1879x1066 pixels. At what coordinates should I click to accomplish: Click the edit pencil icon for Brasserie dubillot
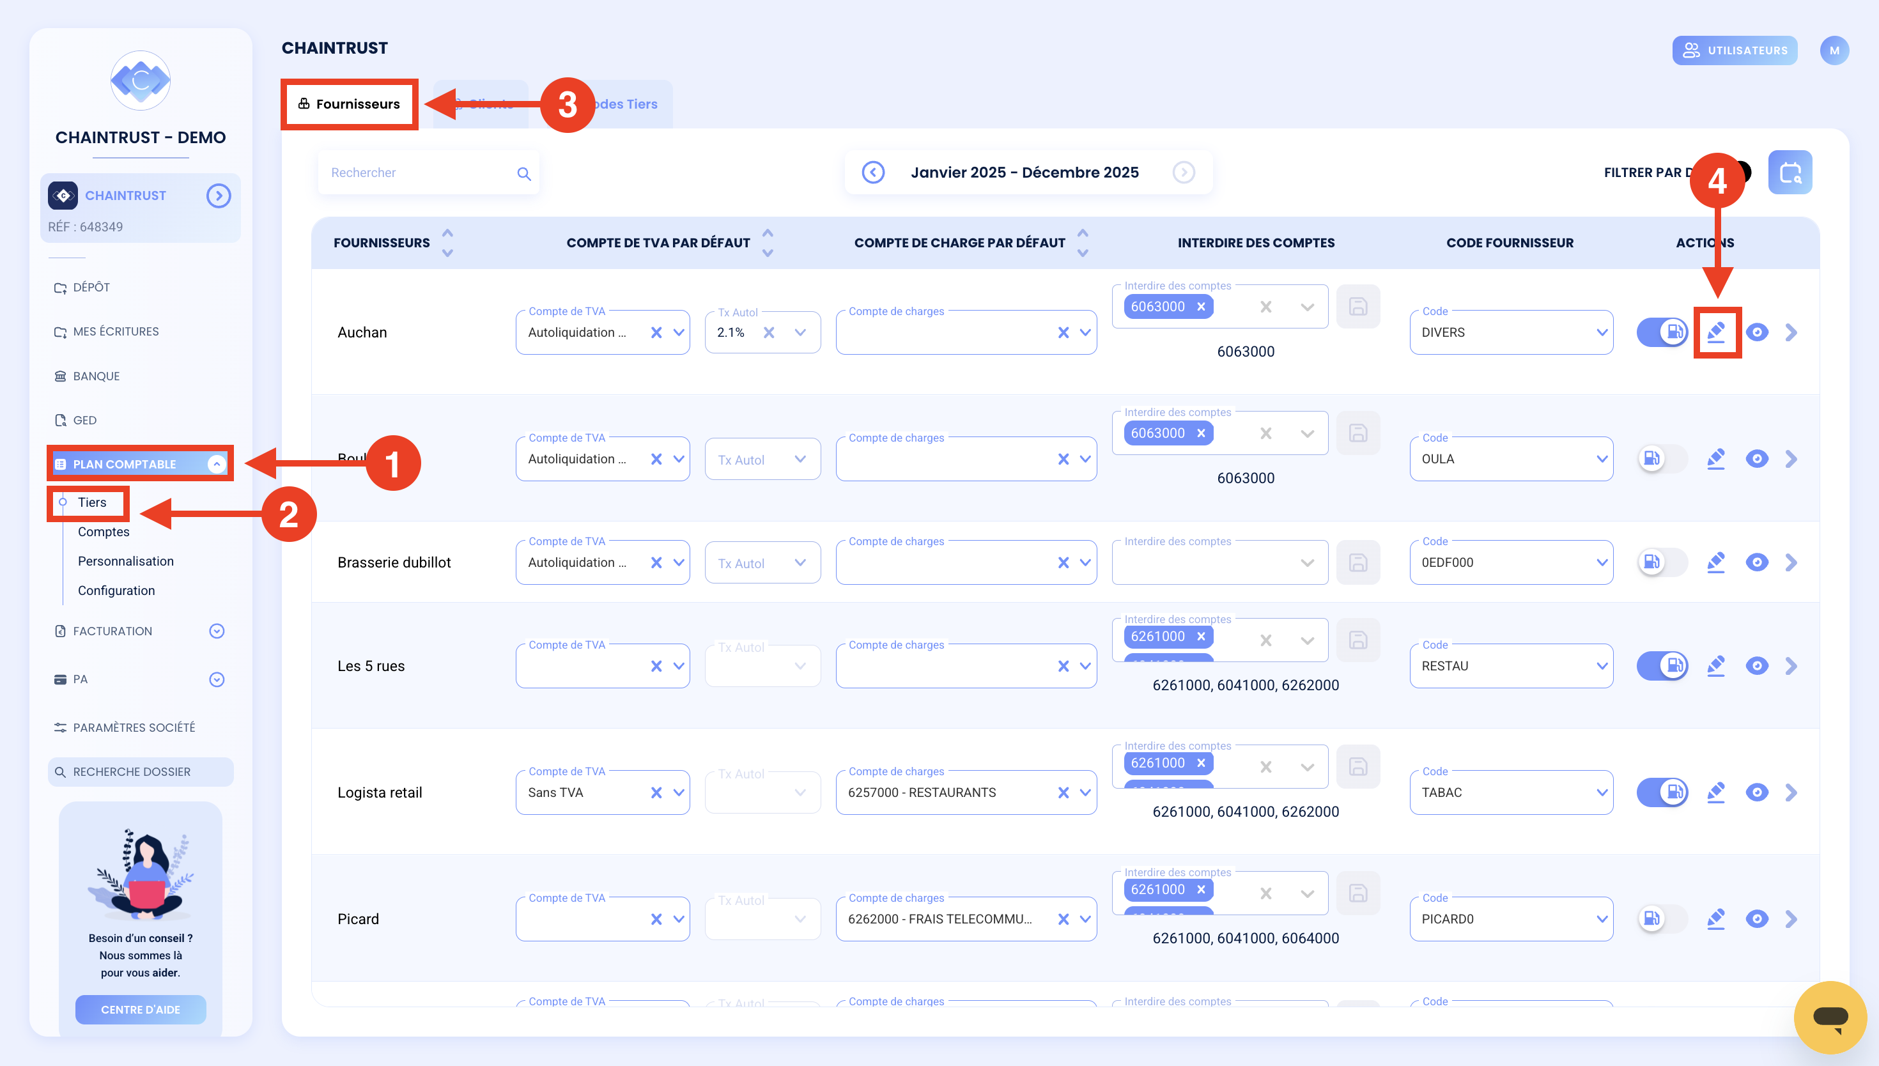pos(1716,562)
